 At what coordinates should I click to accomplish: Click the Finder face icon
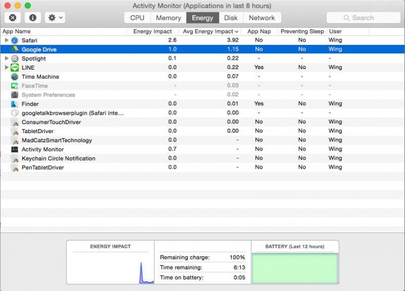coord(15,104)
